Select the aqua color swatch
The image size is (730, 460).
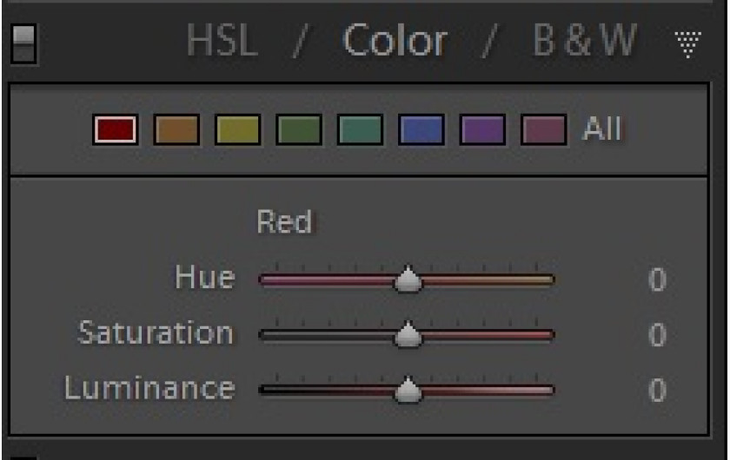360,130
